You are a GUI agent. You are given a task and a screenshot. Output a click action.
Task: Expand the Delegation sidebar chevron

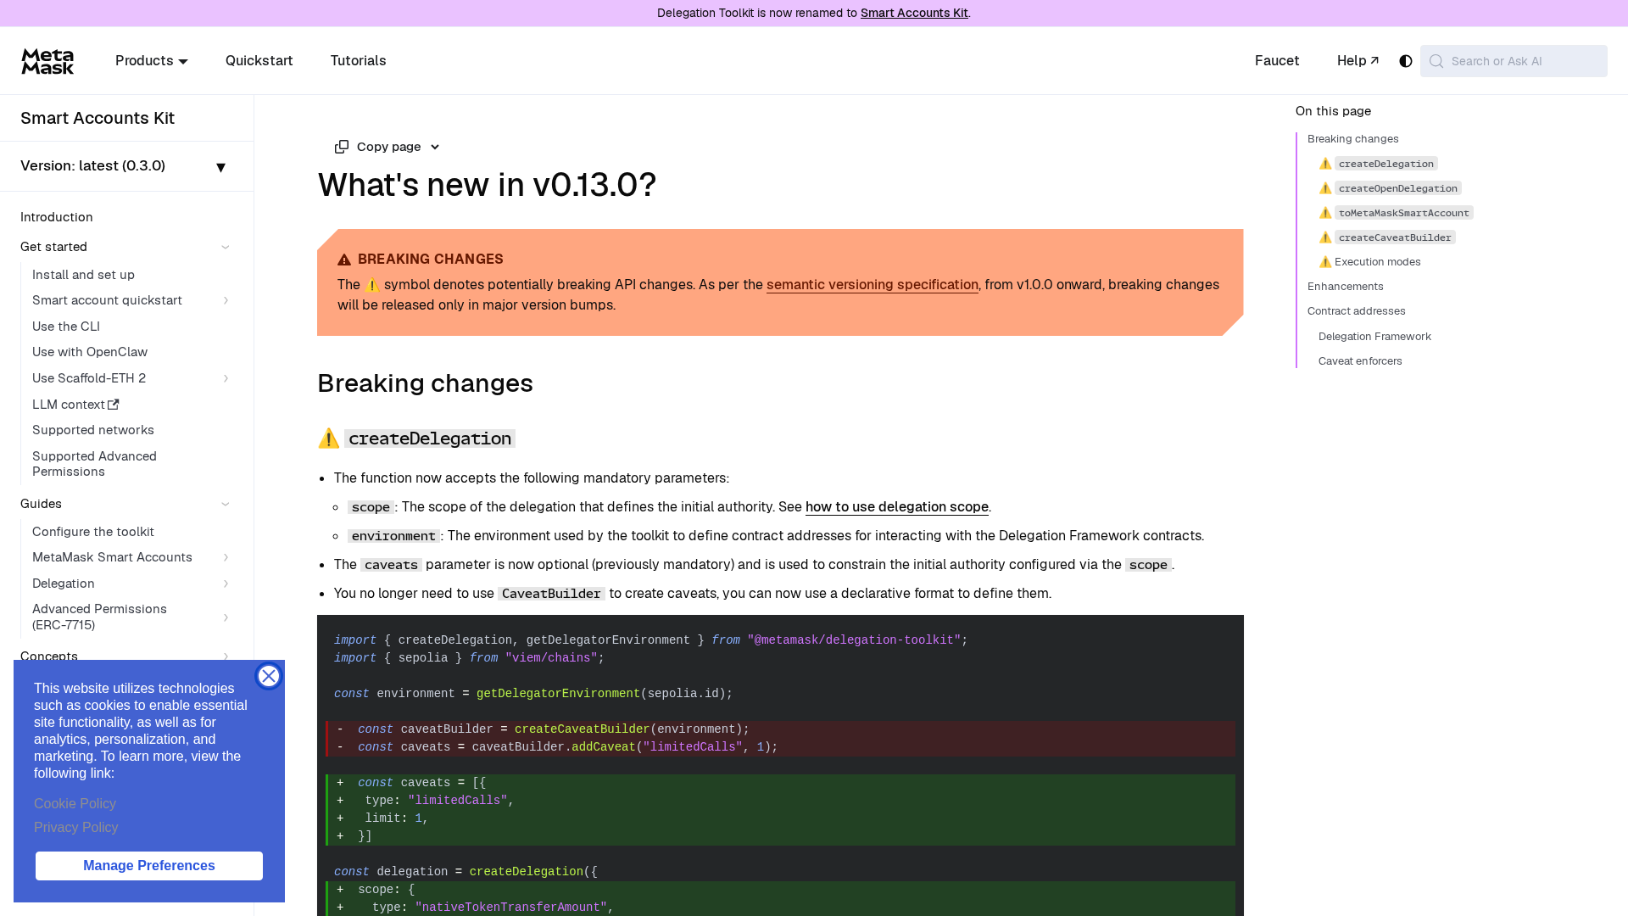point(226,584)
